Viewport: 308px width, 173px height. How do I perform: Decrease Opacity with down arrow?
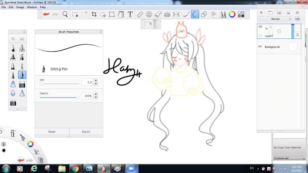[x=96, y=98]
